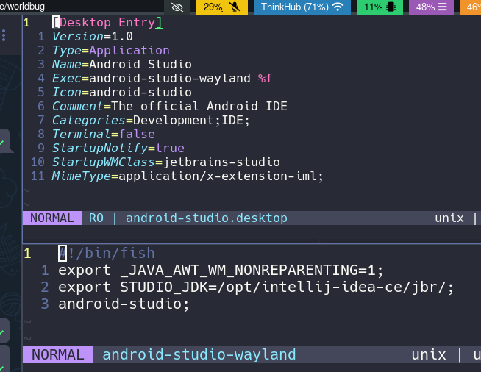The width and height of the screenshot is (481, 372).
Task: Click the three-dot handle at left edge
Action: pyautogui.click(x=4, y=35)
